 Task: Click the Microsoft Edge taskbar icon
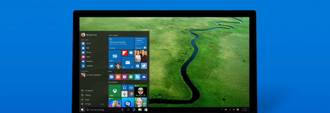[134, 110]
